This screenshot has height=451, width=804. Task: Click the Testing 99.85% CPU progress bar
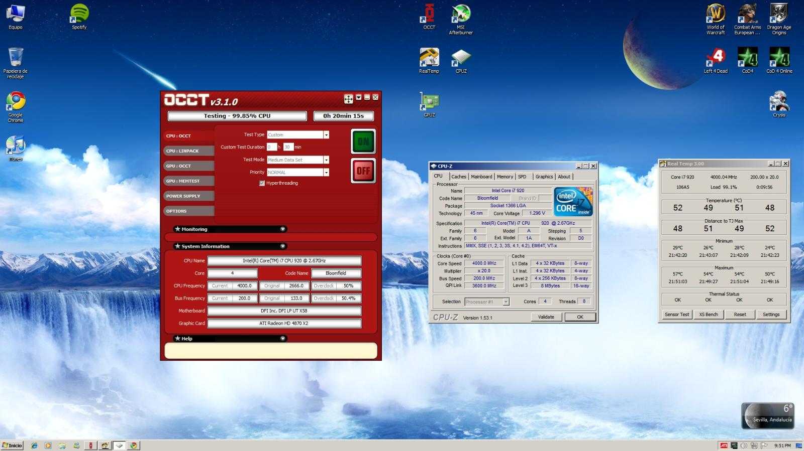[237, 116]
